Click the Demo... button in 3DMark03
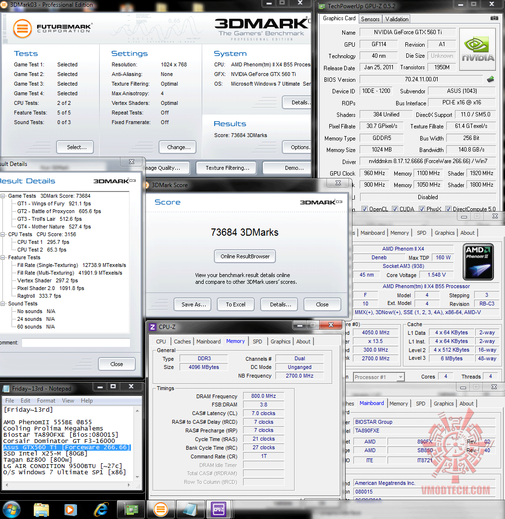 click(x=287, y=168)
